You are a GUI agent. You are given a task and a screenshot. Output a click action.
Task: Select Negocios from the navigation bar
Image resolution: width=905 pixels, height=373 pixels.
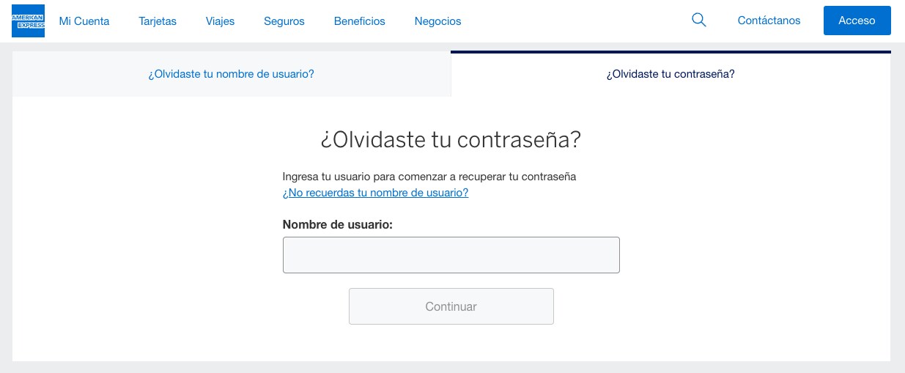[x=437, y=21]
